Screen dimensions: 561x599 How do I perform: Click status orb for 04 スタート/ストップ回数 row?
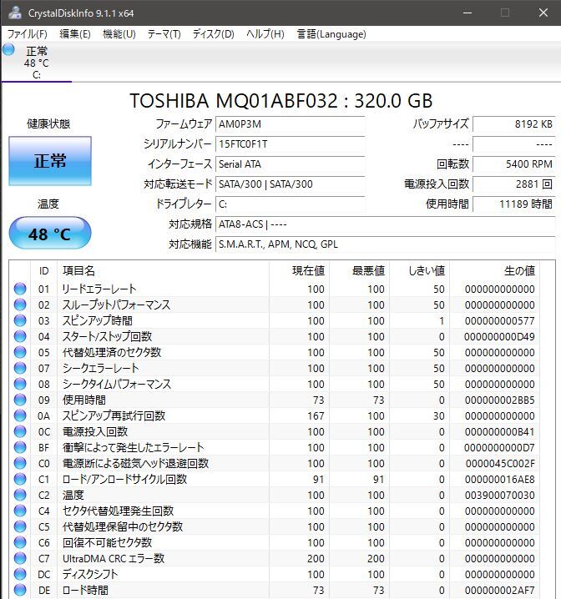[x=20, y=336]
